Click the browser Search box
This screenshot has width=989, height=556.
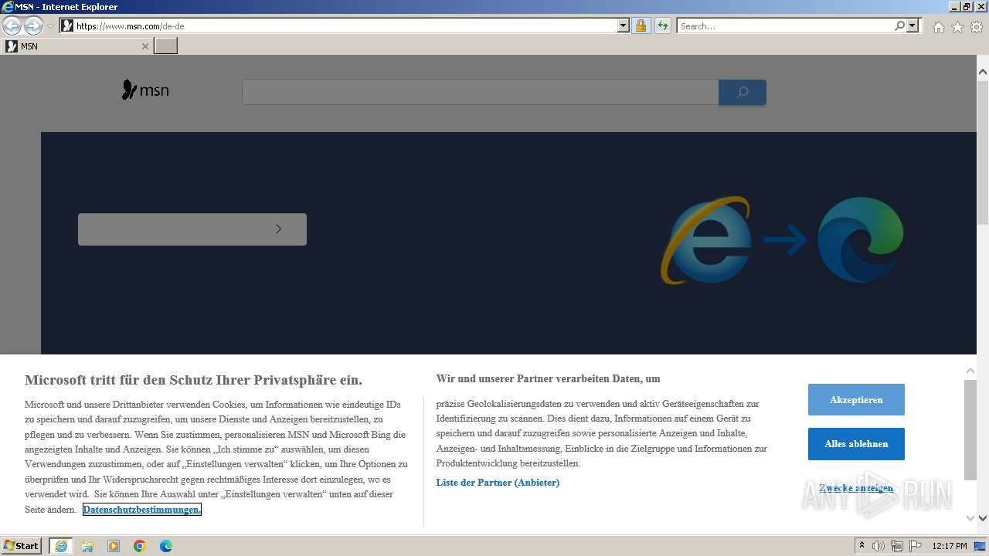[785, 25]
